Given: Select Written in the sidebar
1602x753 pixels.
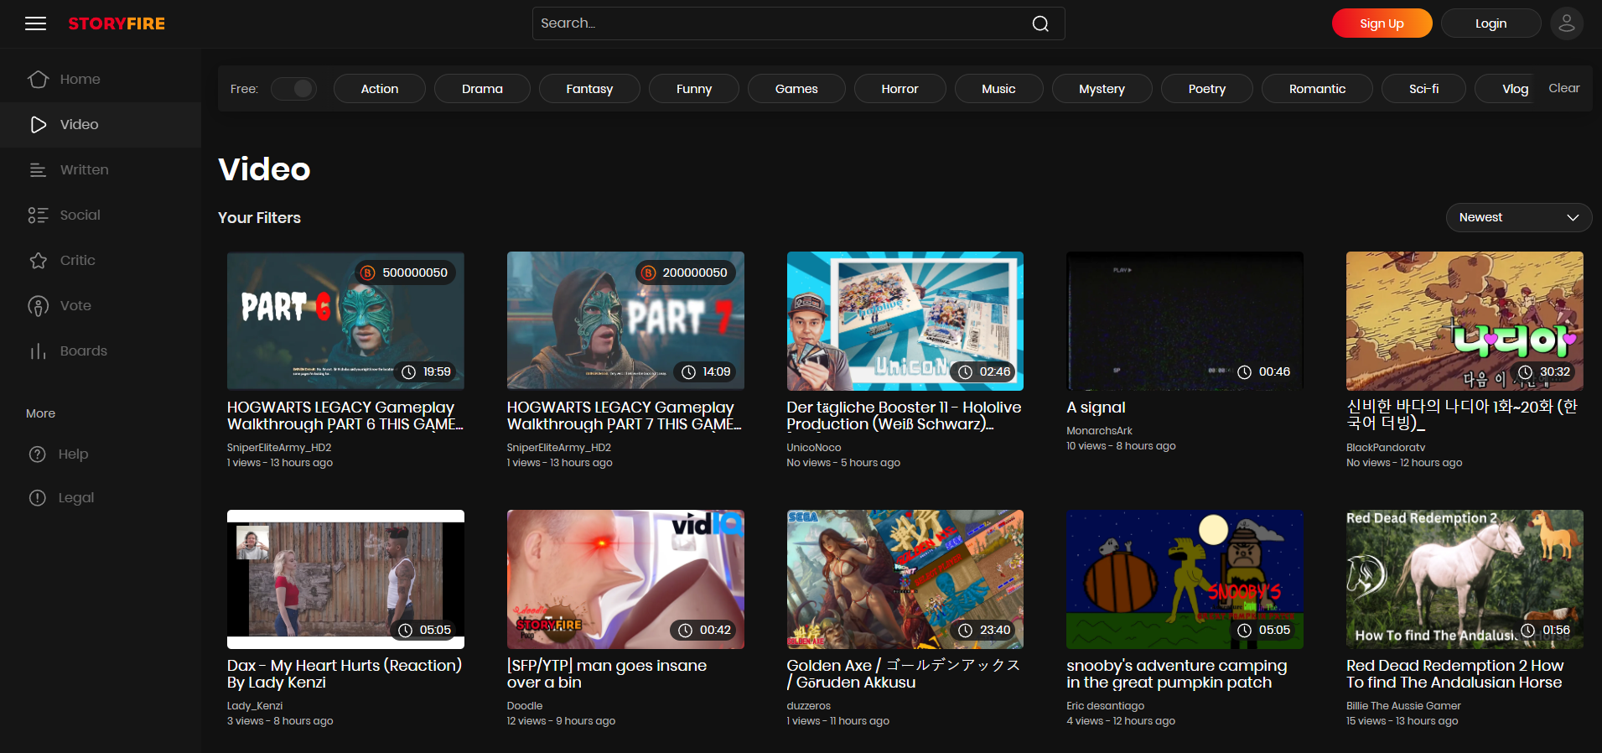Looking at the screenshot, I should pos(101,170).
